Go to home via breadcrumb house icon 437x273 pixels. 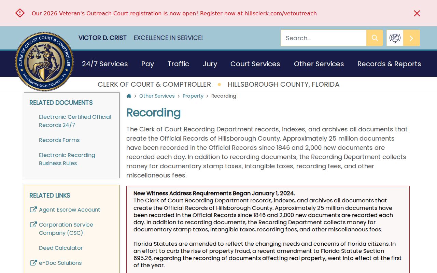129,96
